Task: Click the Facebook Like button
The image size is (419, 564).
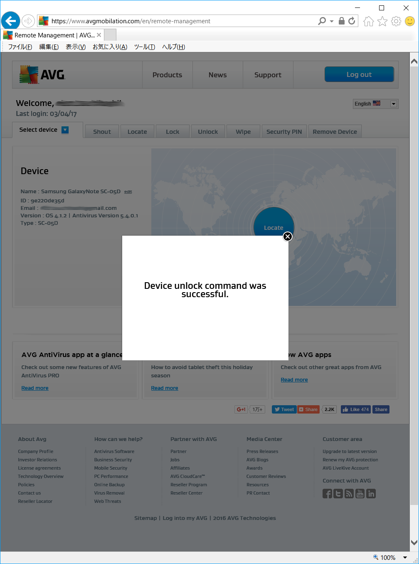Action: [x=356, y=409]
